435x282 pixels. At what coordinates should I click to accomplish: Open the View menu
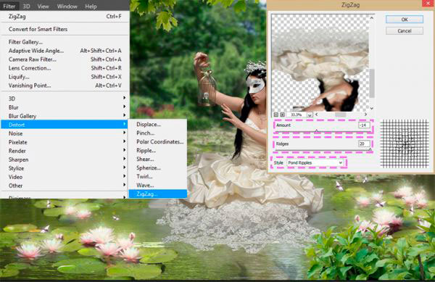[x=43, y=6]
